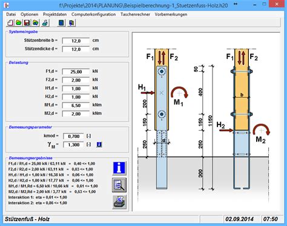The width and height of the screenshot is (287, 226).
Task: Open the Projektdaten menu
Action: coord(54,15)
